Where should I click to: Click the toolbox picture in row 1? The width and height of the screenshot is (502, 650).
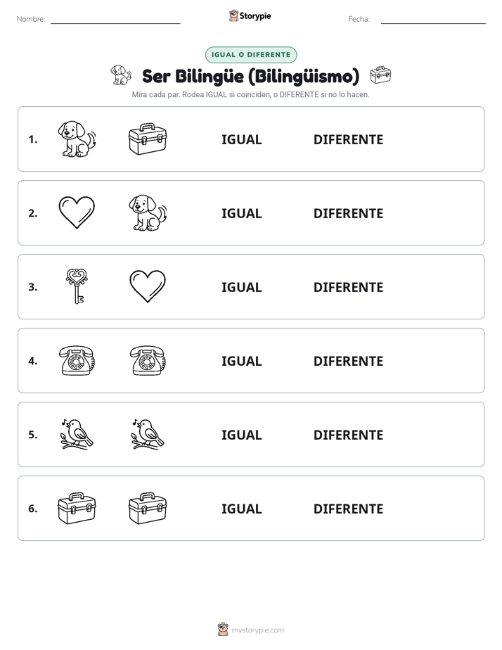148,139
